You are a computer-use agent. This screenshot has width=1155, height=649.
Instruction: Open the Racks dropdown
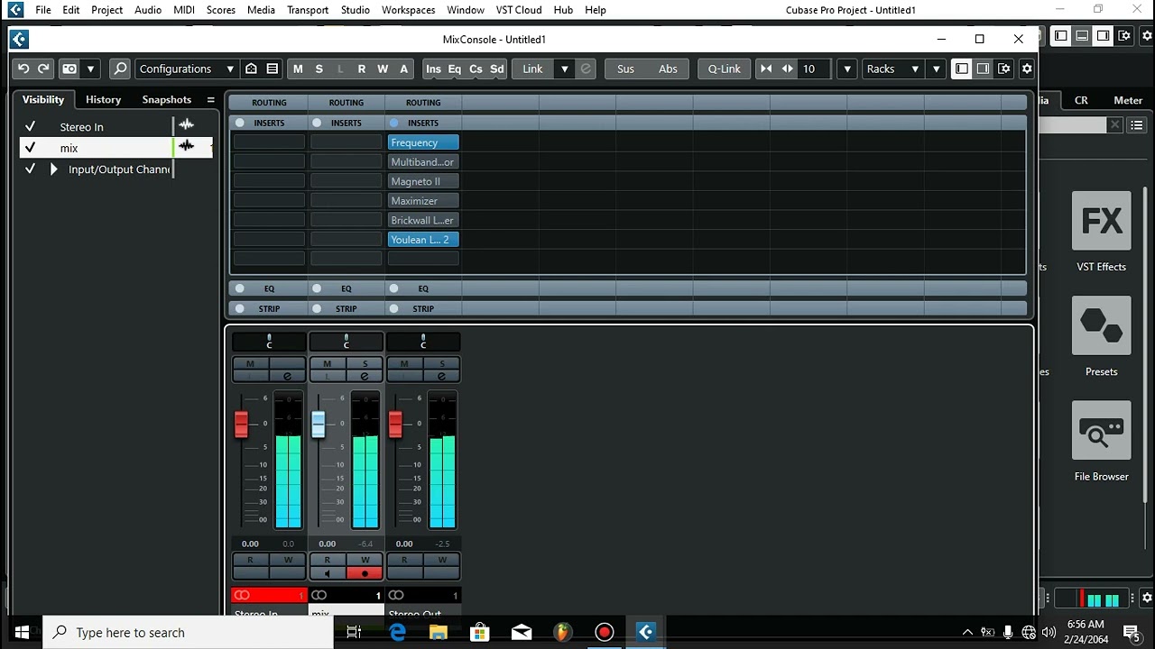[892, 69]
